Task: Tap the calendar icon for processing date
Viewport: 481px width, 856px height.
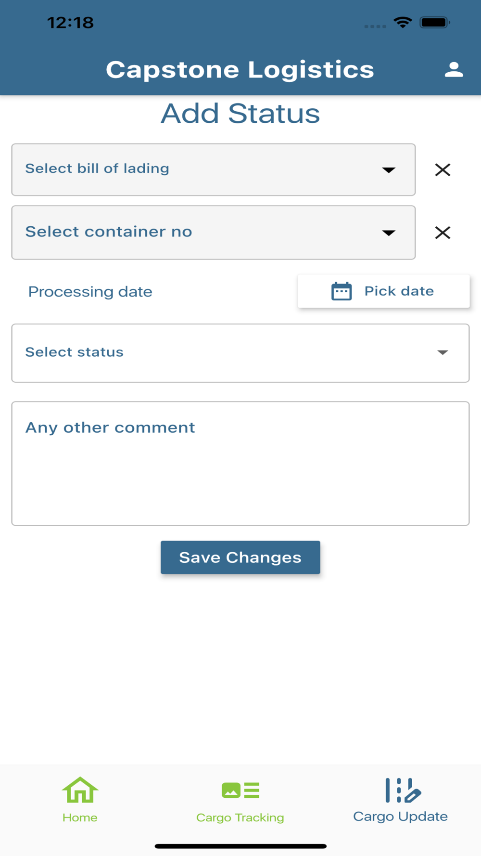Action: click(x=342, y=291)
